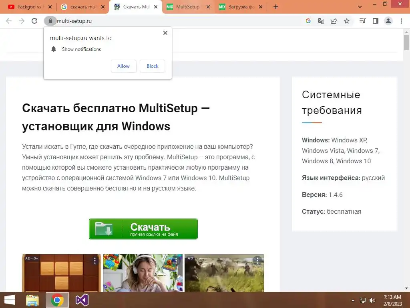Switch to Google search скачать tab

pos(83,7)
